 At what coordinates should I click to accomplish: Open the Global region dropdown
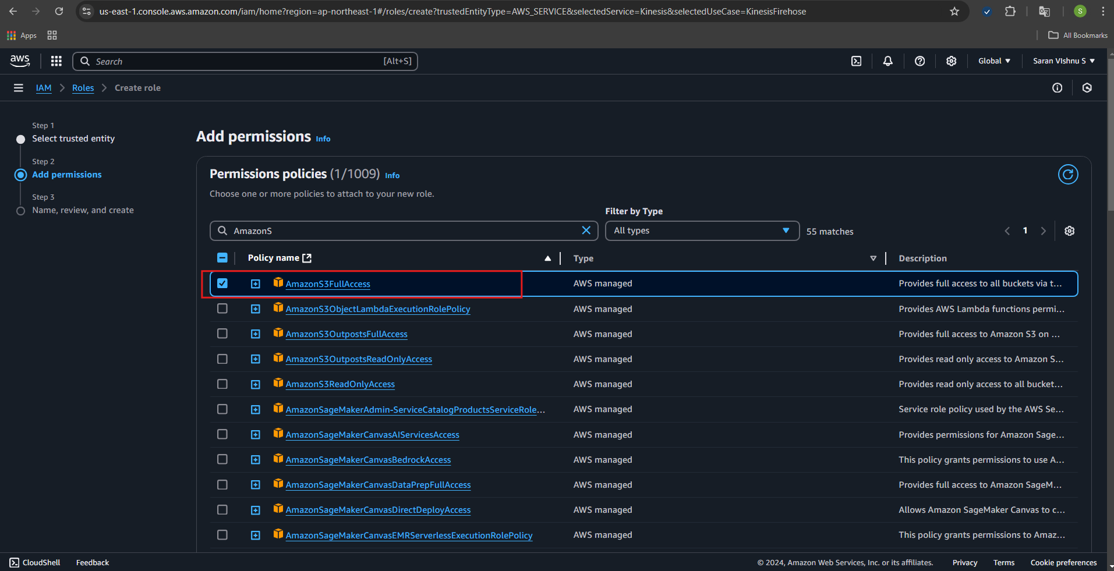(993, 61)
